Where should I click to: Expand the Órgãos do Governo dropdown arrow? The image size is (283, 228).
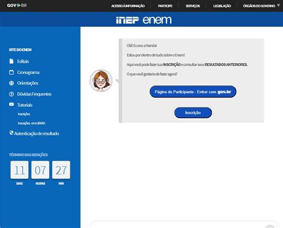click(278, 5)
